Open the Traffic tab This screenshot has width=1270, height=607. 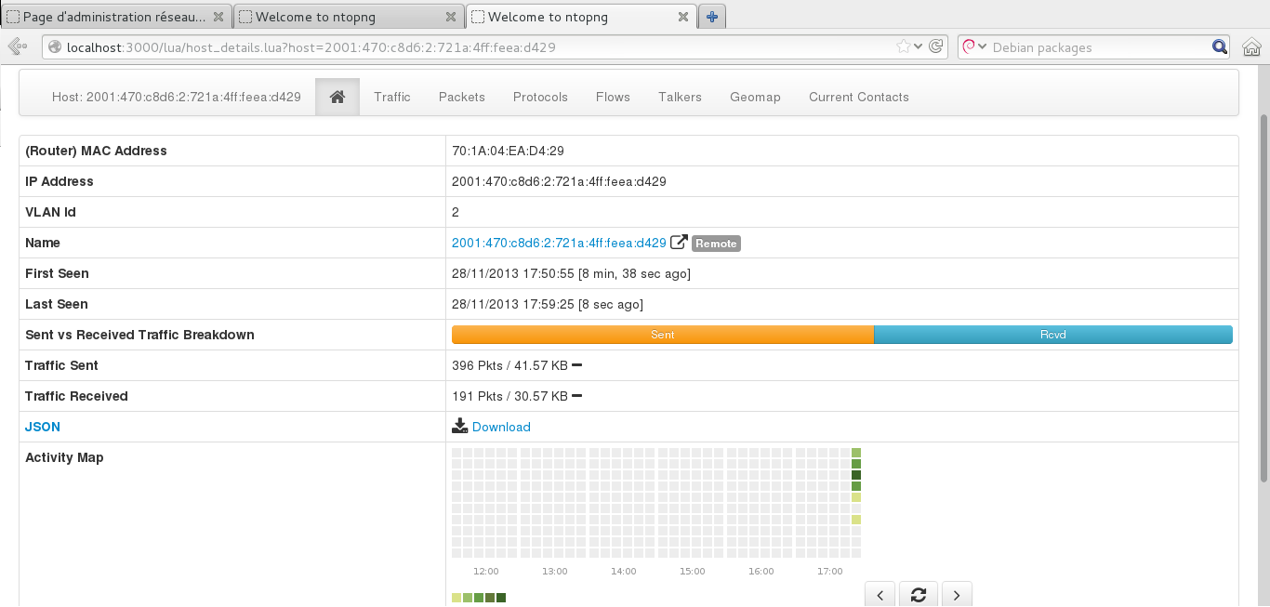[x=391, y=97]
